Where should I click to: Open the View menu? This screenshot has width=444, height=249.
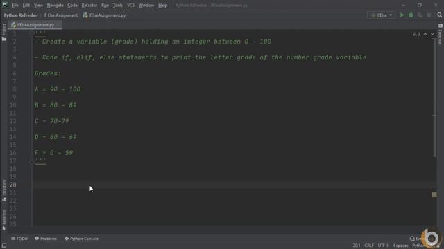(38, 6)
